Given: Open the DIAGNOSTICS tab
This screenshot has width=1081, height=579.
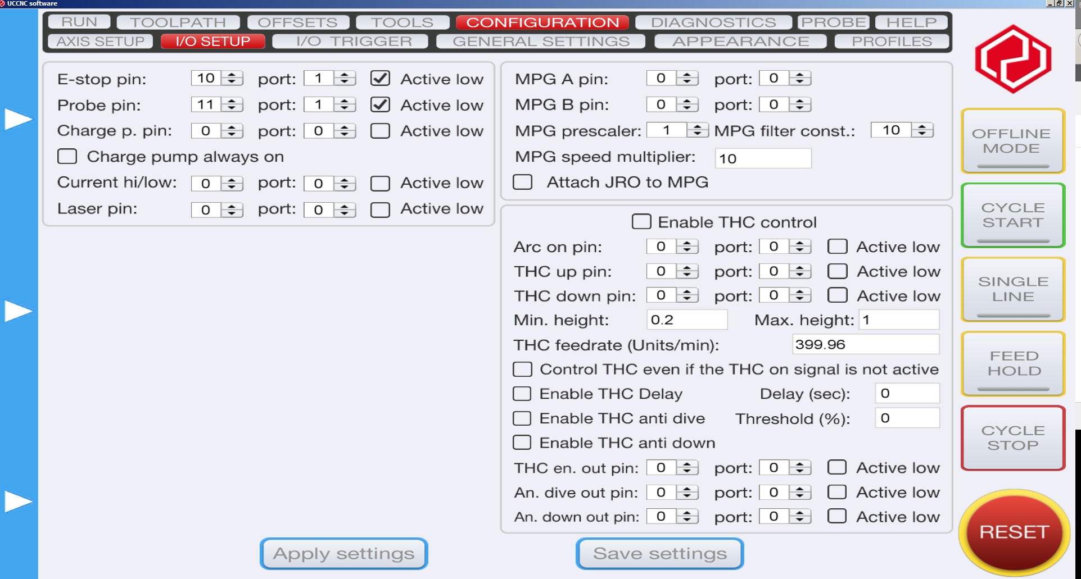Looking at the screenshot, I should pyautogui.click(x=713, y=22).
